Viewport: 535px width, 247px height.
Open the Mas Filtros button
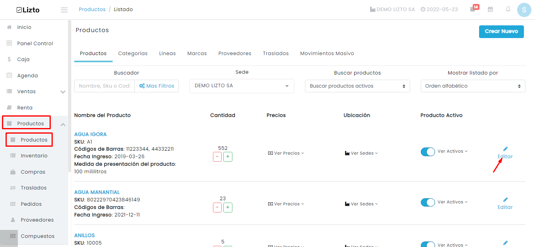(157, 86)
